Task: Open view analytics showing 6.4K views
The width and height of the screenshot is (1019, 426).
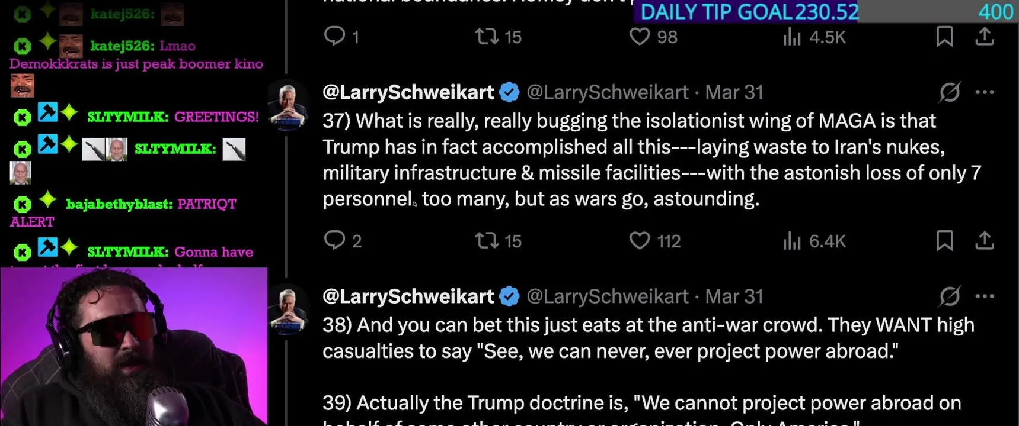Action: pyautogui.click(x=792, y=240)
